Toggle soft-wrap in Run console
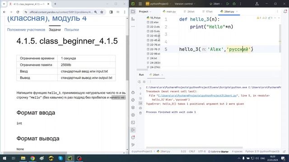 pos(140,98)
